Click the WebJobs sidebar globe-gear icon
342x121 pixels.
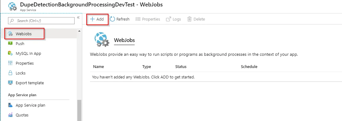[x=10, y=34]
